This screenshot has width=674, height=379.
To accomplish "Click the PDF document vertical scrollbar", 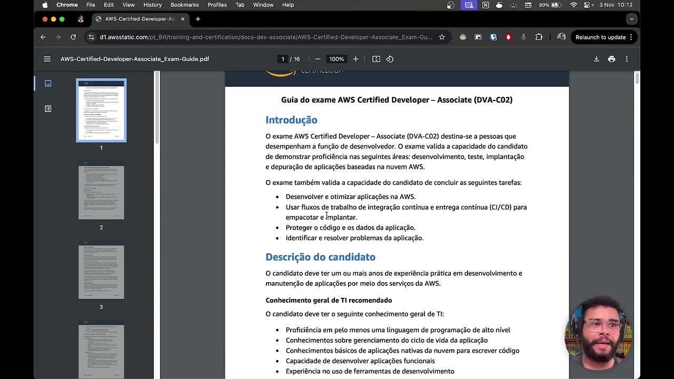I will click(x=637, y=78).
